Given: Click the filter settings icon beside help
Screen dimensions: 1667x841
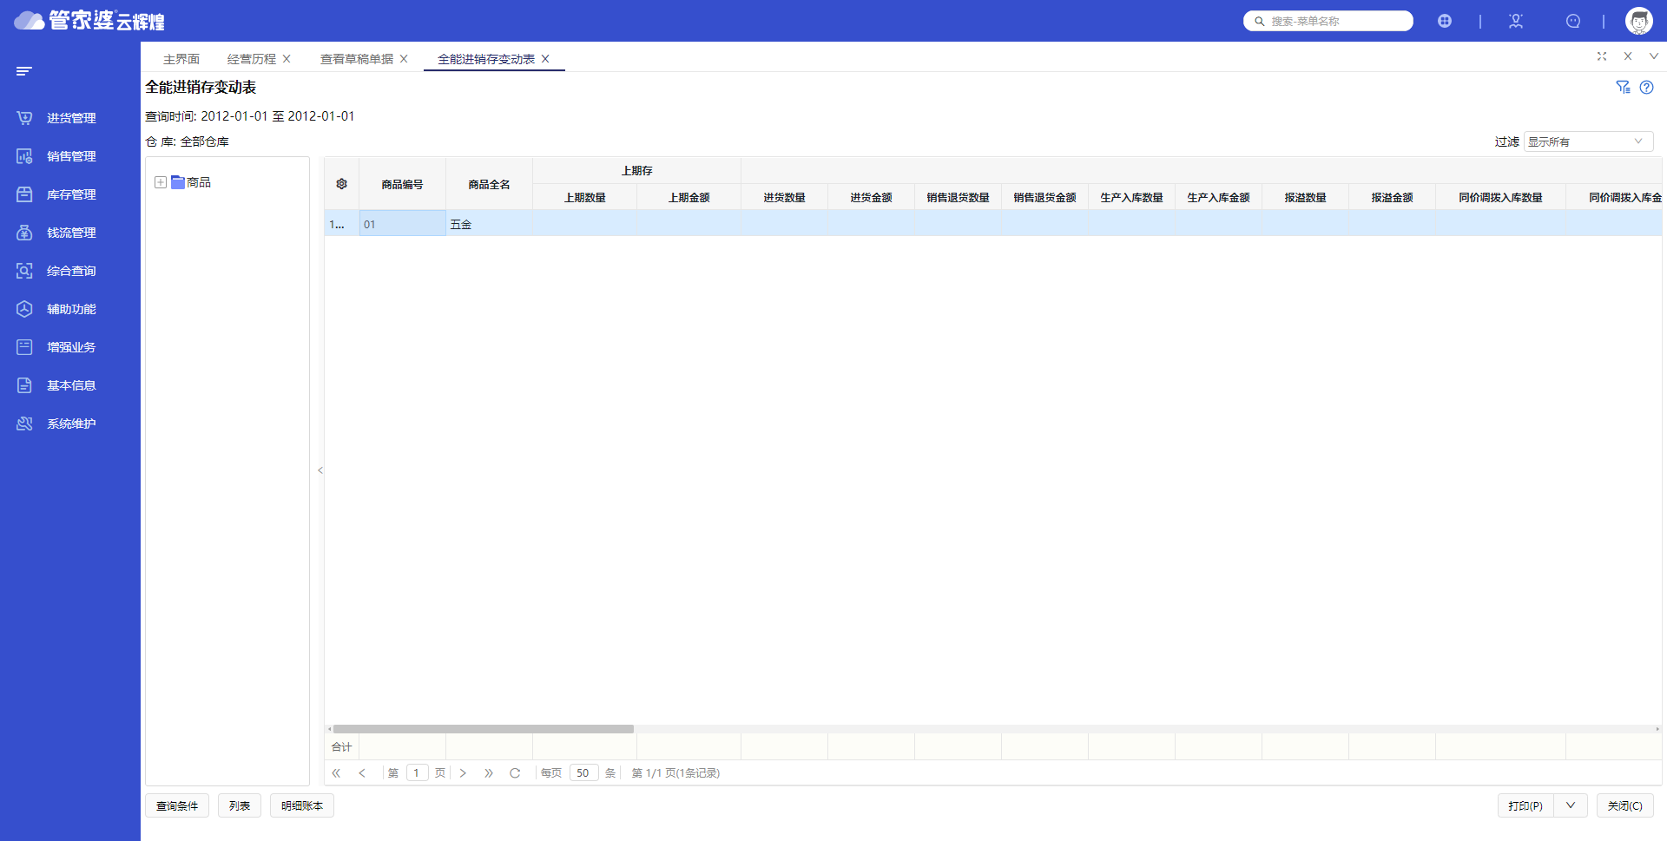Looking at the screenshot, I should [1623, 87].
